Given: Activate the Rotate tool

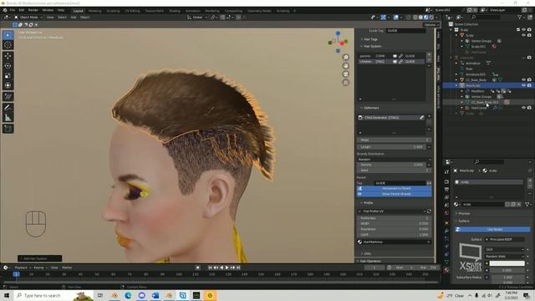Looking at the screenshot, I should [x=8, y=66].
